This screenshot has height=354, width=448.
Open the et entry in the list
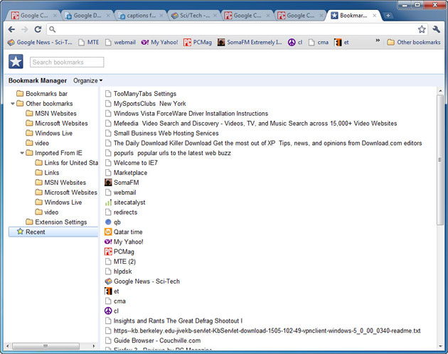[x=112, y=291]
